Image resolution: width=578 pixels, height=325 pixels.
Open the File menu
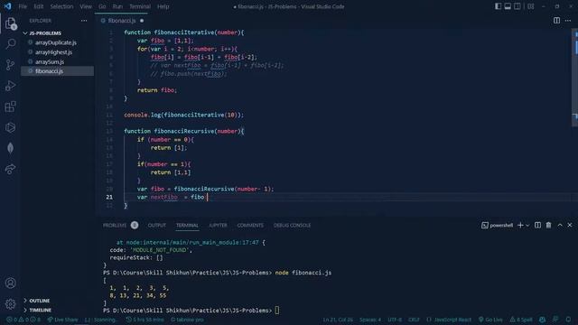tap(23, 6)
